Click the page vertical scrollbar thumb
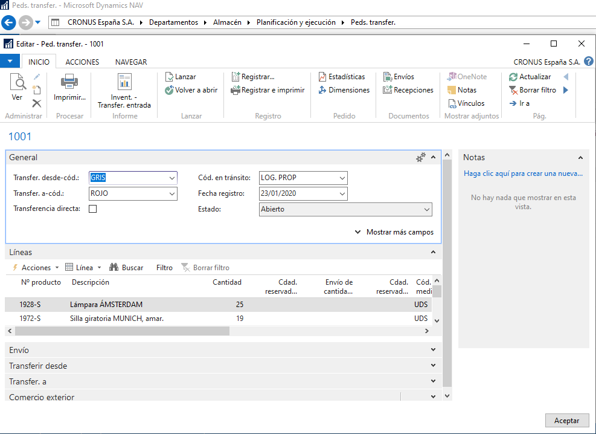Screen dimensions: 596x434 click(447, 273)
